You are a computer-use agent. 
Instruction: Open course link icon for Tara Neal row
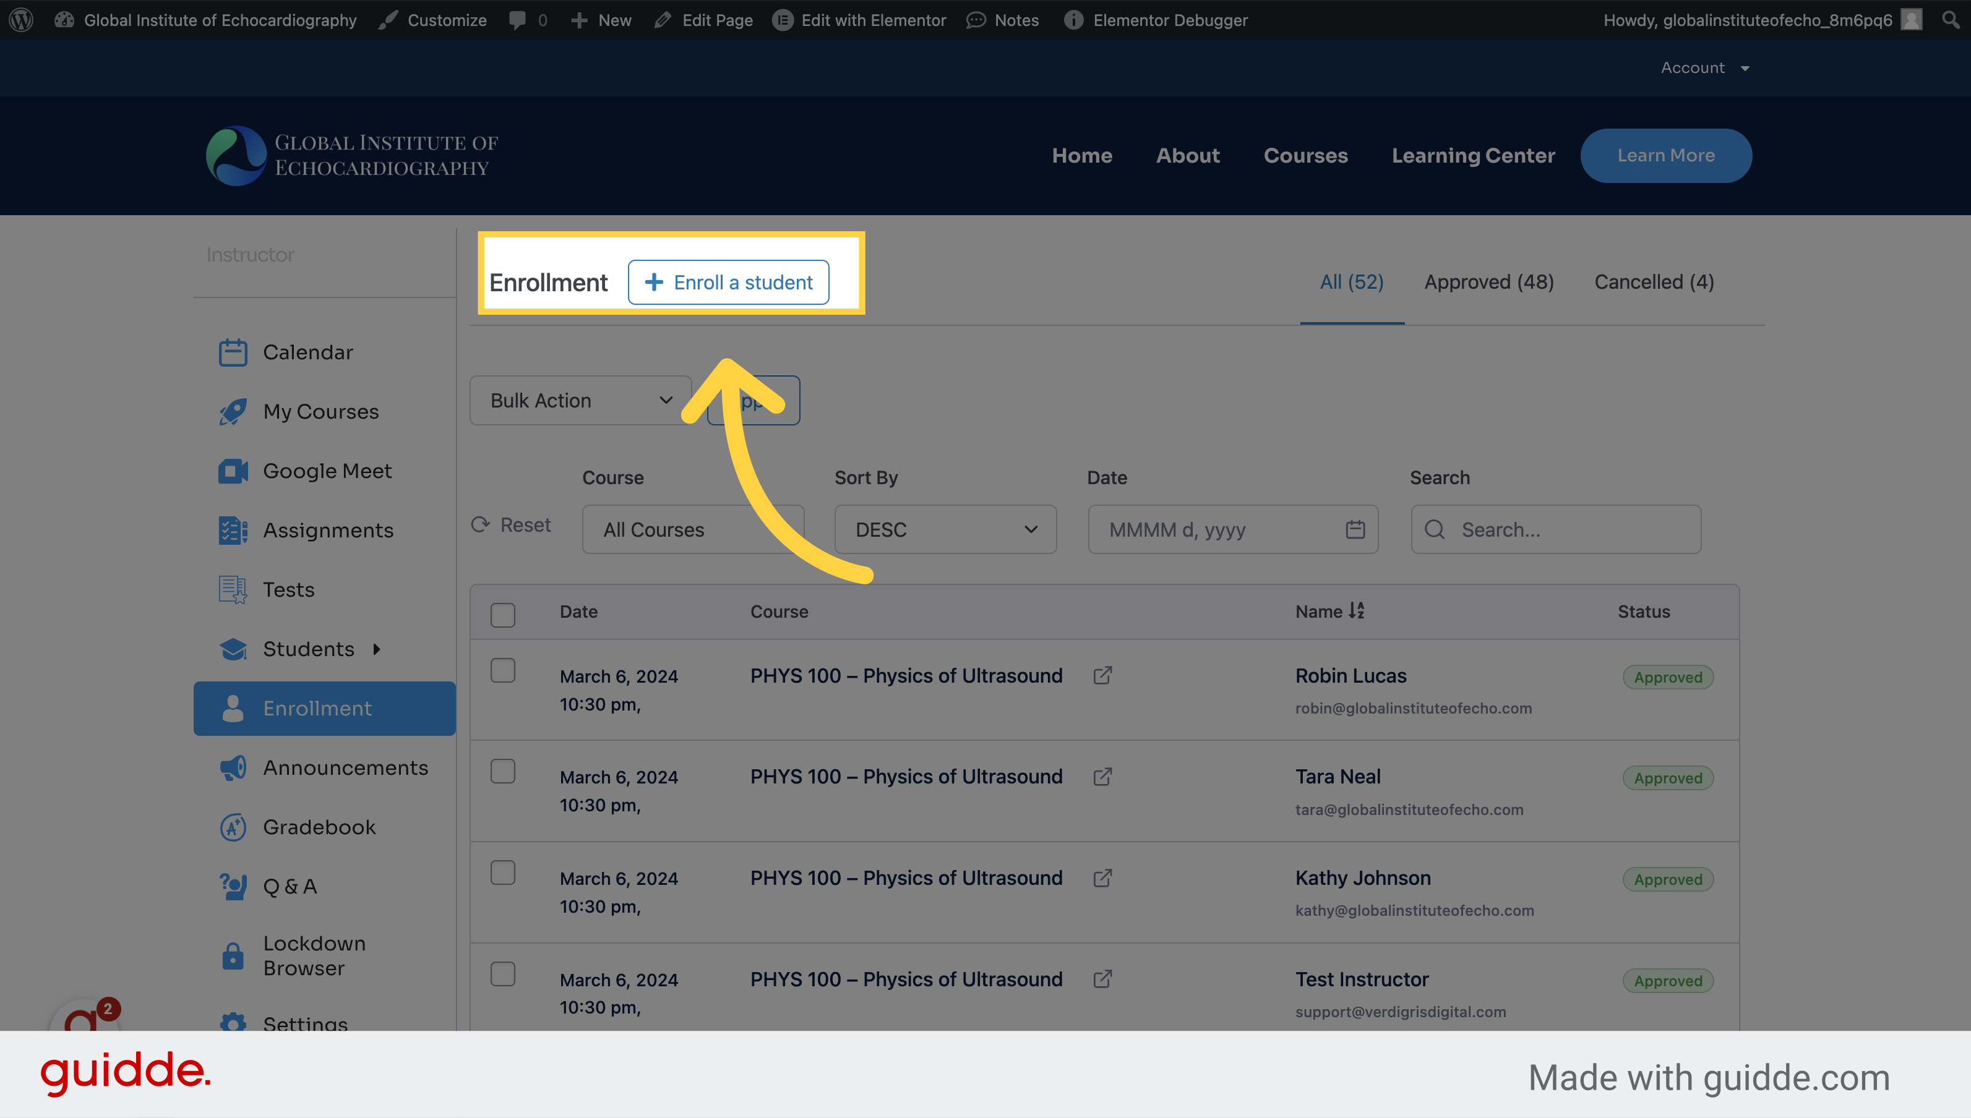coord(1102,776)
